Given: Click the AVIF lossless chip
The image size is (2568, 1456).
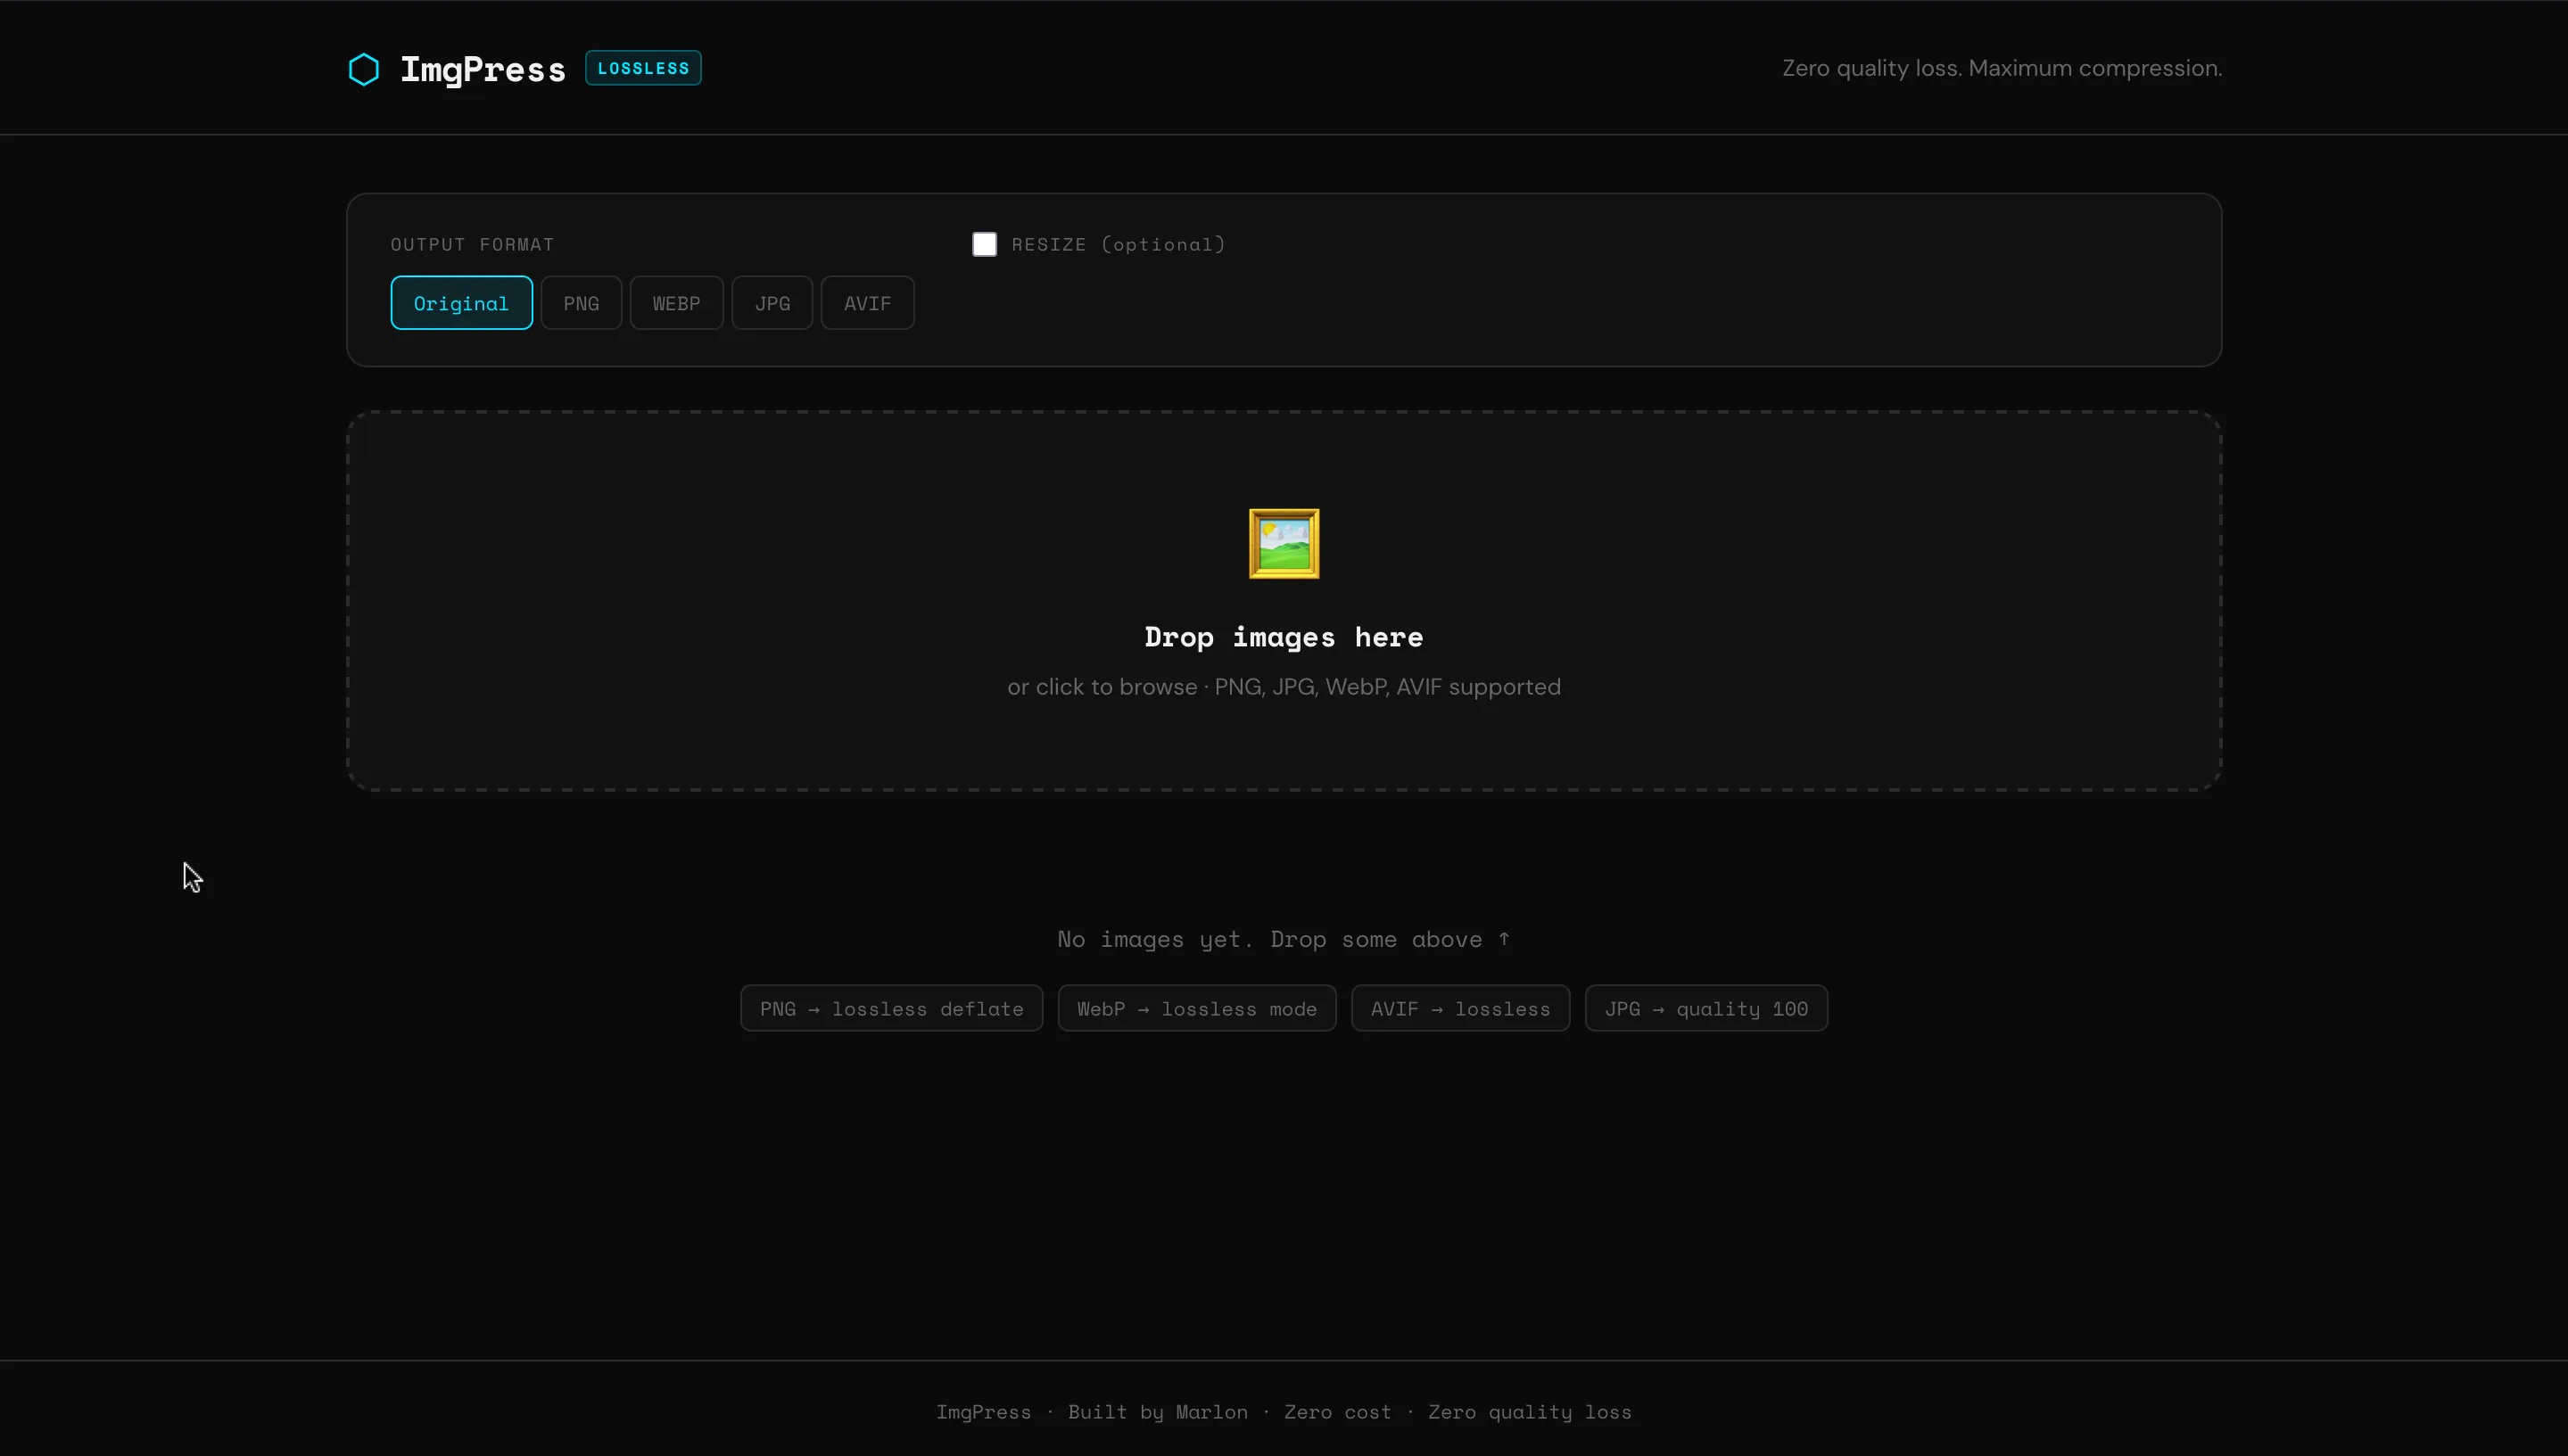Looking at the screenshot, I should click(1459, 1008).
